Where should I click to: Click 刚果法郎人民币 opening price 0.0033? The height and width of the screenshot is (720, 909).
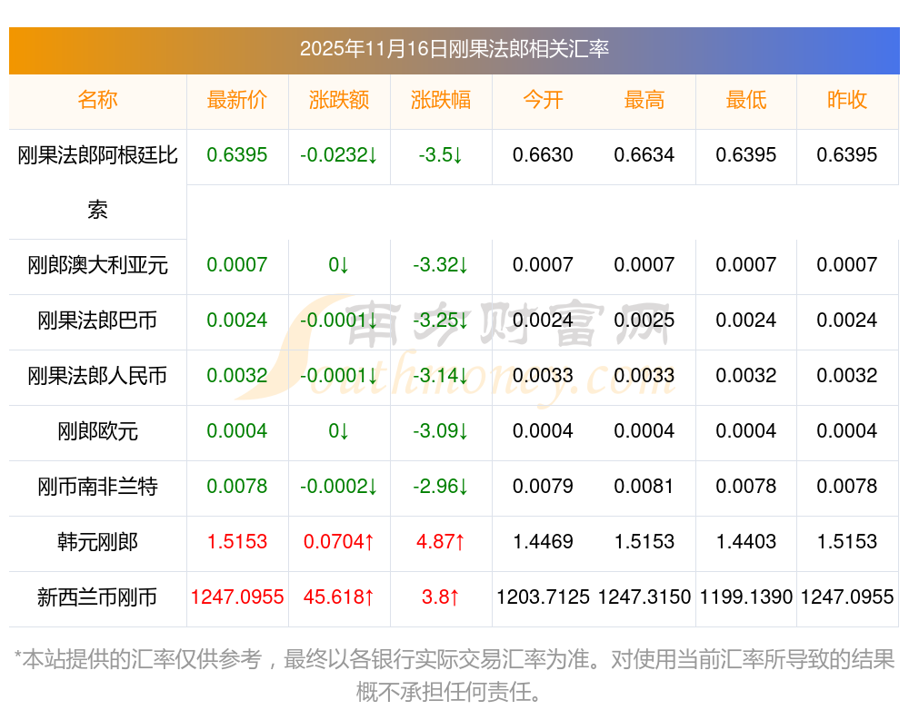543,375
